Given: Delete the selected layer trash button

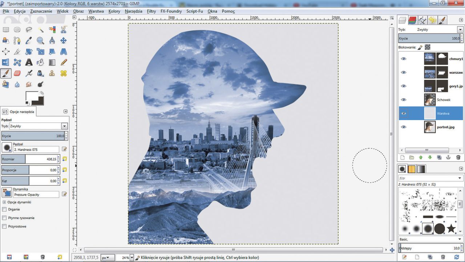Looking at the screenshot, I should [x=458, y=158].
